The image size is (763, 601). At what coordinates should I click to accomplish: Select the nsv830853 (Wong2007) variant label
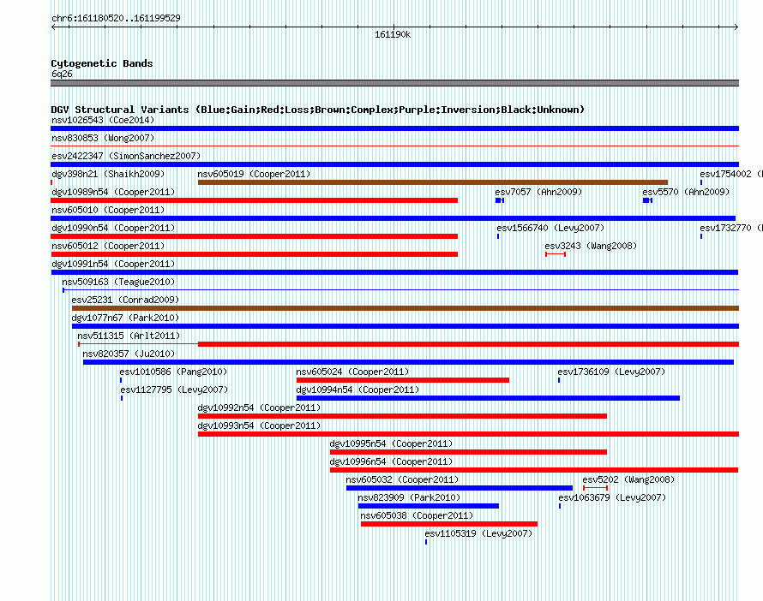point(103,138)
